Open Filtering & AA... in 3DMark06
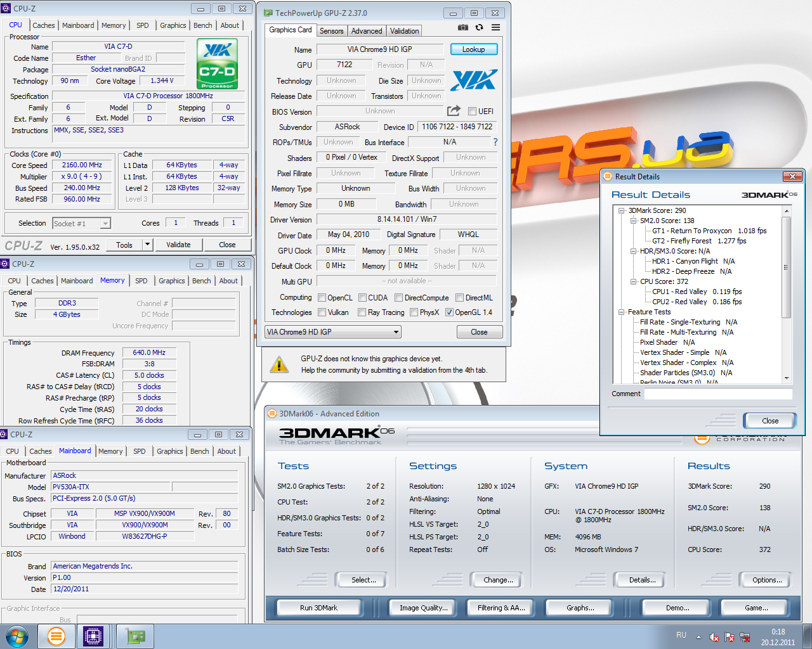812x649 pixels. [x=501, y=608]
